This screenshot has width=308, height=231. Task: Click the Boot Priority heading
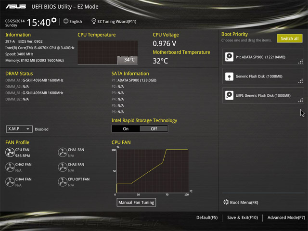click(x=234, y=34)
